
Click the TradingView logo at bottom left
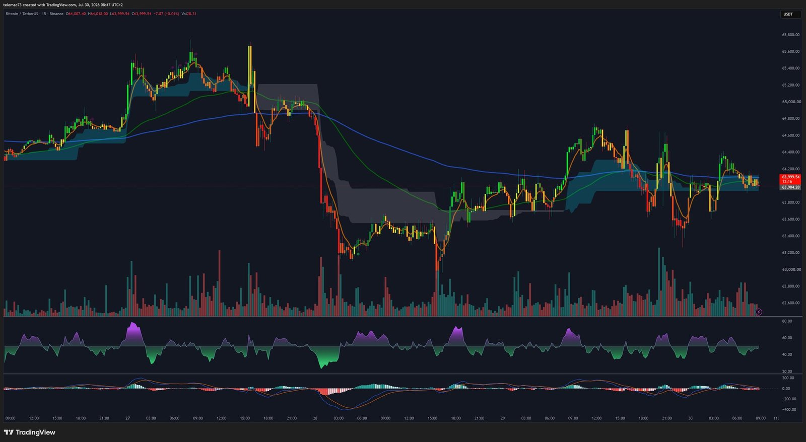pos(29,432)
